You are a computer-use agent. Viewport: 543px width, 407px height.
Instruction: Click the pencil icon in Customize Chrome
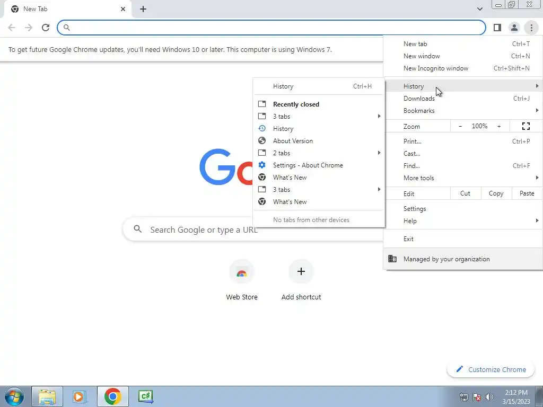pos(460,369)
